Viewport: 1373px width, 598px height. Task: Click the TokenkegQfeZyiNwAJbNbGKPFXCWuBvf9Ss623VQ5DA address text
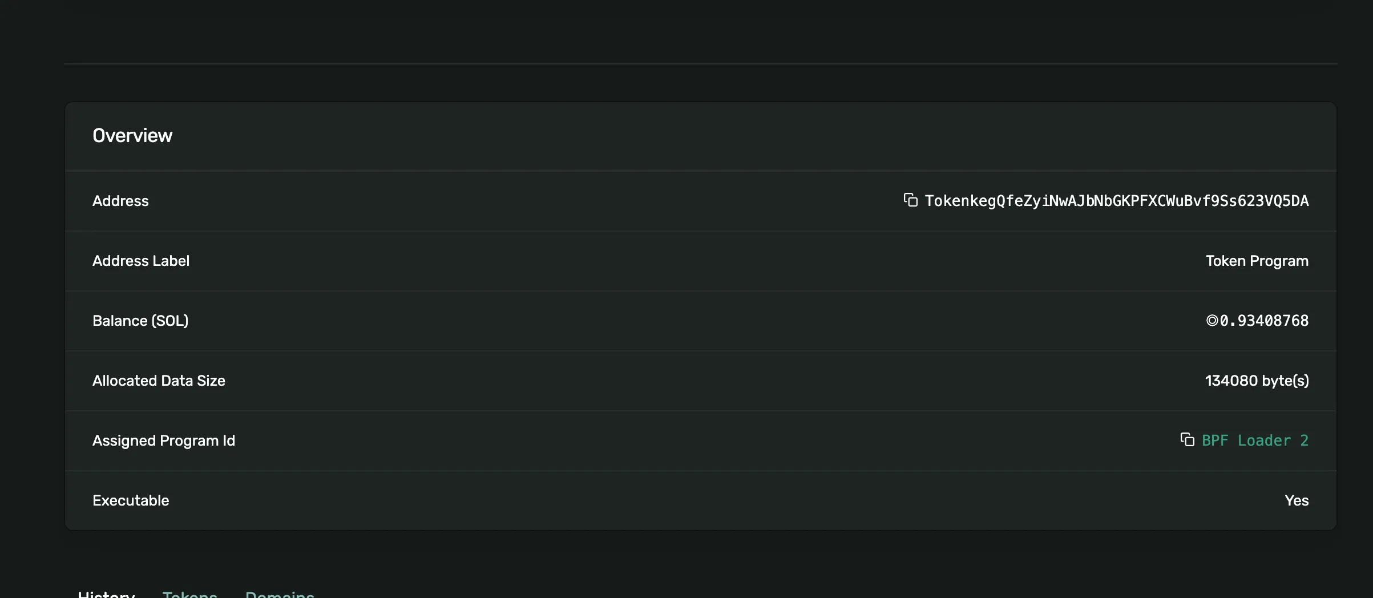pyautogui.click(x=1117, y=201)
